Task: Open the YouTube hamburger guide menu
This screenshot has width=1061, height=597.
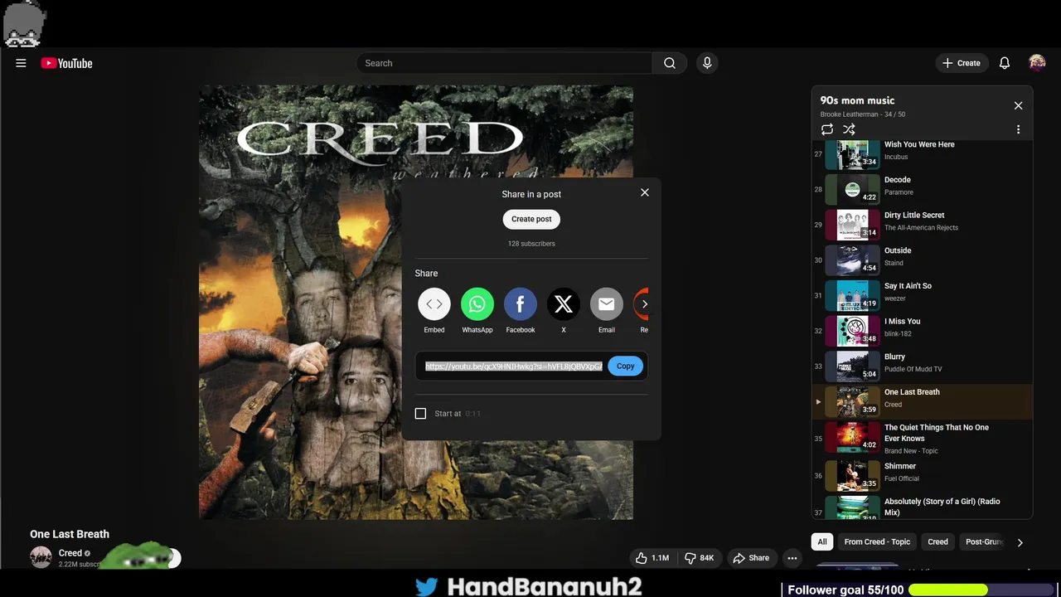Action: (21, 63)
